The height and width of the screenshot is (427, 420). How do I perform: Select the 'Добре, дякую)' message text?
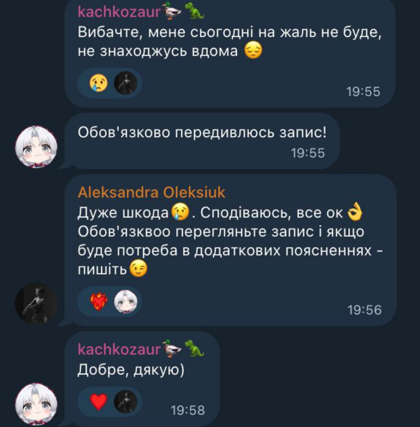[131, 370]
